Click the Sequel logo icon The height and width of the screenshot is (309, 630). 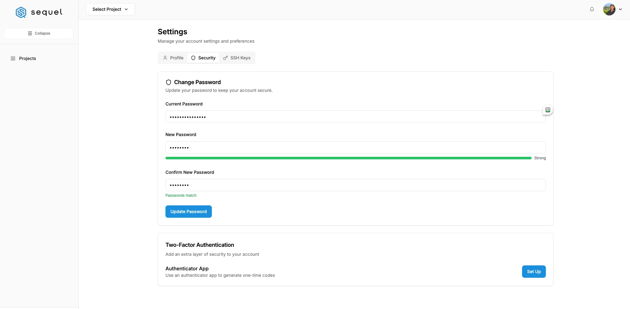21,12
